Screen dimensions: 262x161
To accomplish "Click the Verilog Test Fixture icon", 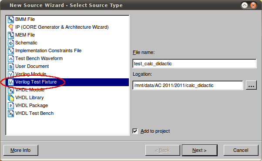I will pyautogui.click(x=11, y=82).
